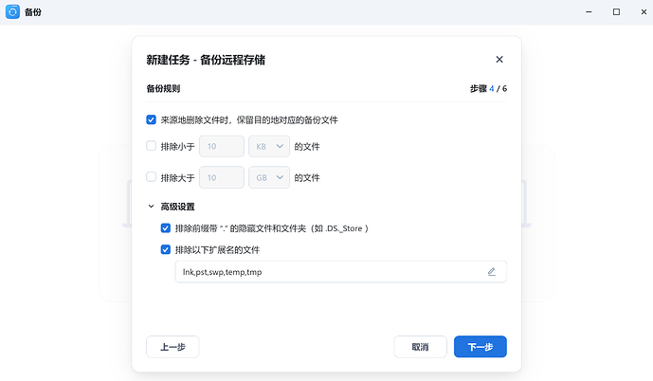Screen dimensions: 653x381
Task: Maximize the backup window
Action: point(616,12)
